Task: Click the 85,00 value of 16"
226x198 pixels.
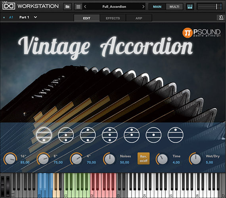Action: (25, 162)
